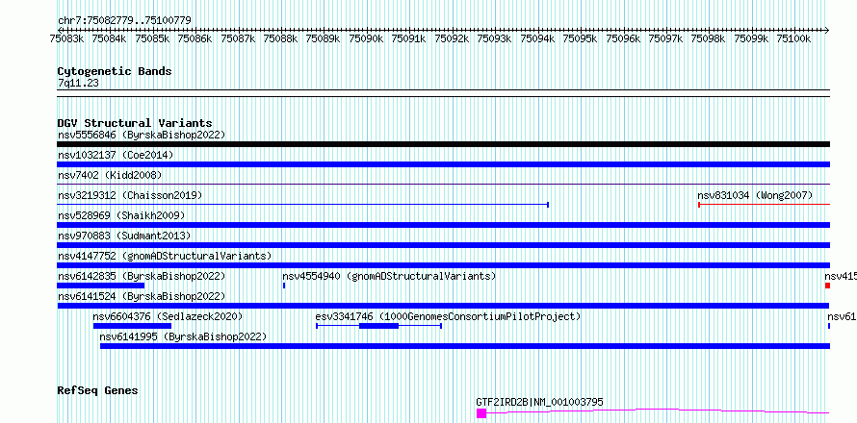
Task: Click the blue nsv4147752 variant bar
Action: tap(443, 265)
